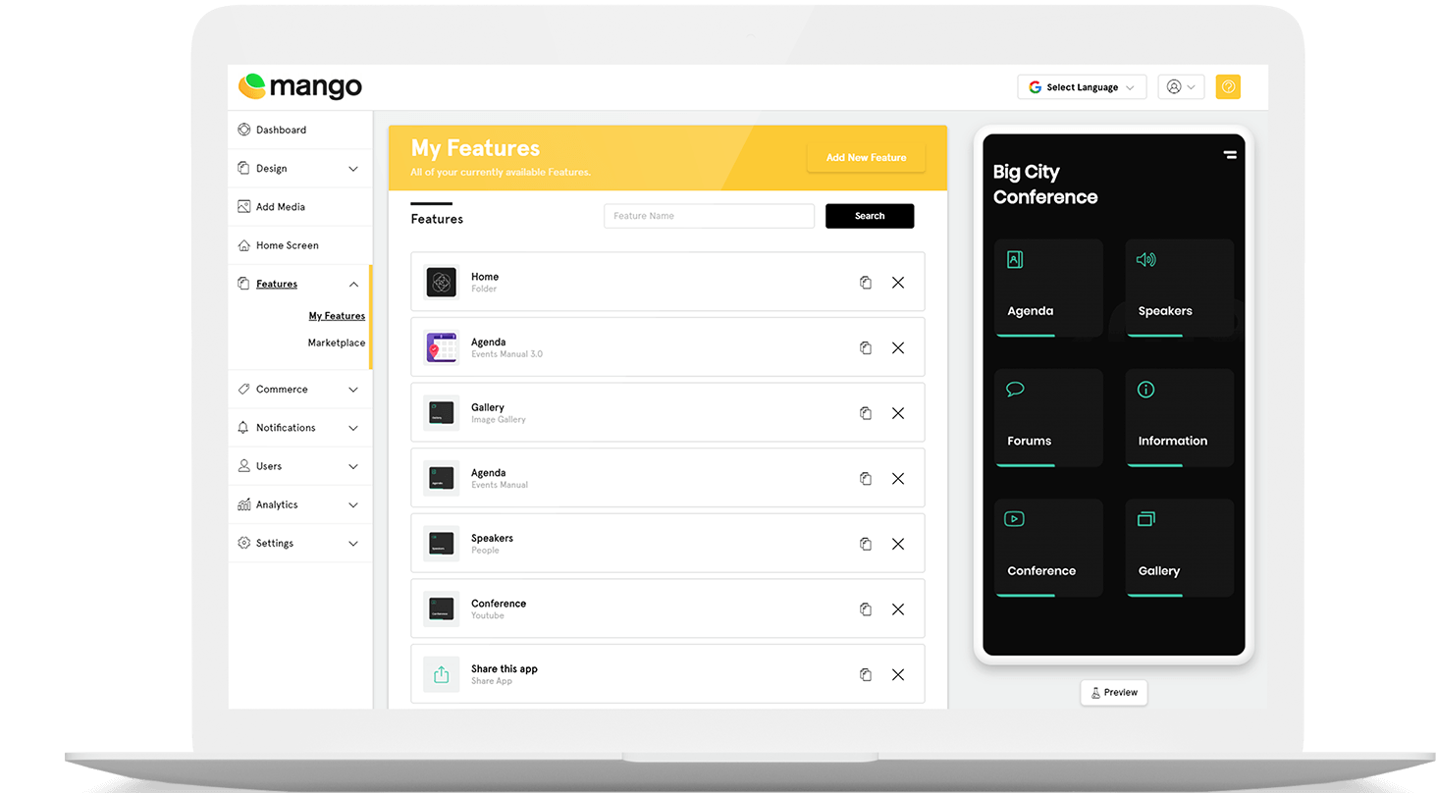Click the hamburger menu on the phone preview
The image size is (1436, 793).
point(1229,154)
